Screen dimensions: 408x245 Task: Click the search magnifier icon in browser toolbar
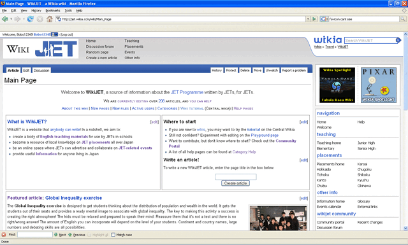click(402, 19)
